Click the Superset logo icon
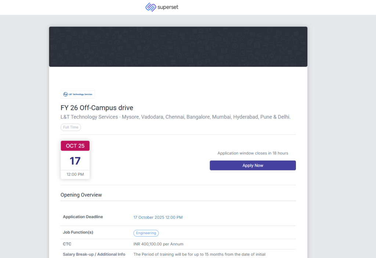Viewport: 376px width, 258px height. tap(151, 7)
